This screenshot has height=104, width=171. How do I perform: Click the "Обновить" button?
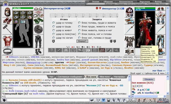(149, 79)
